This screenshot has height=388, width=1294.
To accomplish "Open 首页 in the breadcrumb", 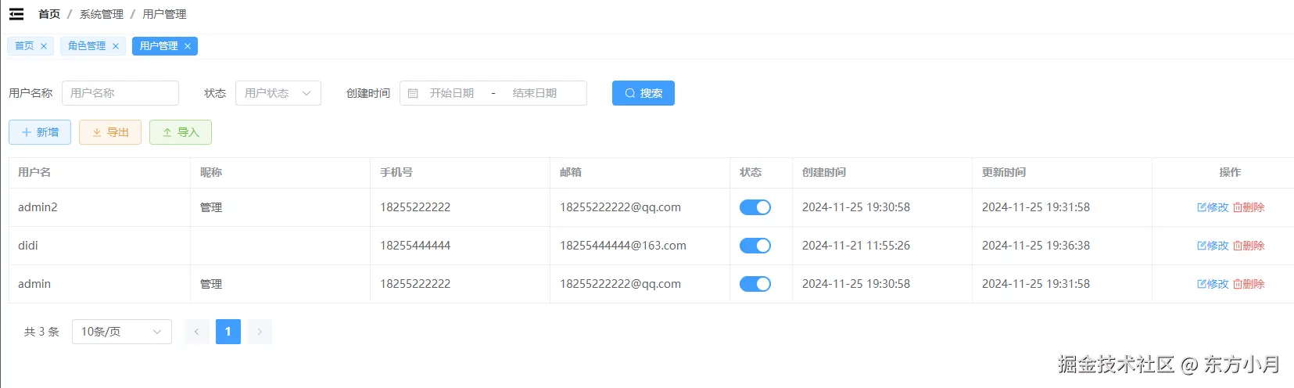I will pos(49,14).
